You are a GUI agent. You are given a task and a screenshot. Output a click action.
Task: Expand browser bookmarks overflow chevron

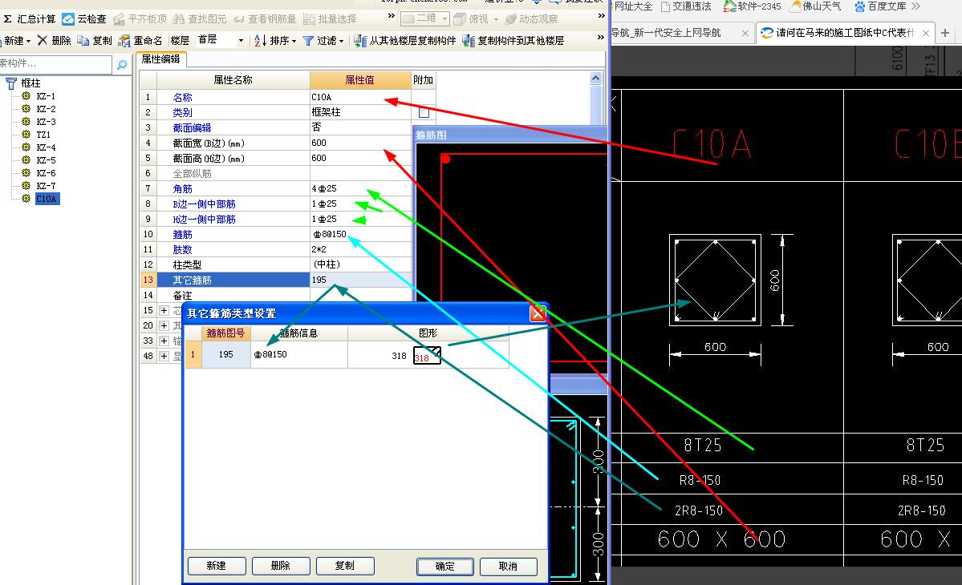tap(916, 6)
